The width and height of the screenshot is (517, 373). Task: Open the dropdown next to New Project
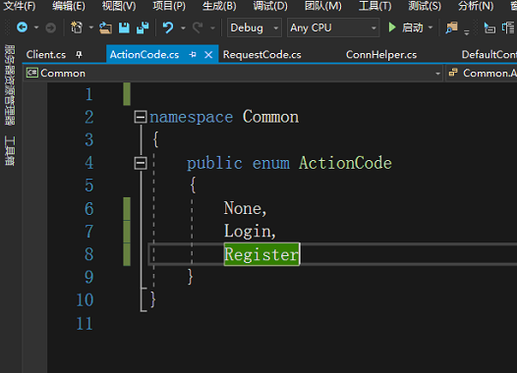pos(91,27)
